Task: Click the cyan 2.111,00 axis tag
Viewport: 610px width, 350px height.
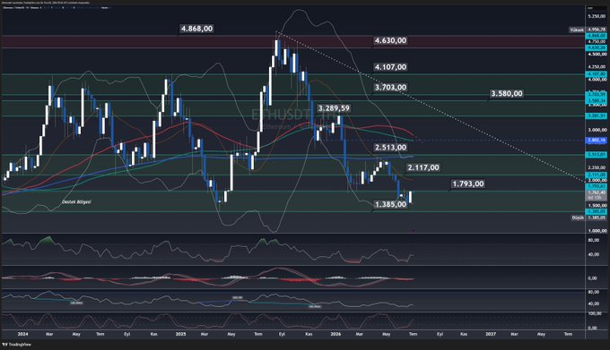Action: tap(597, 175)
